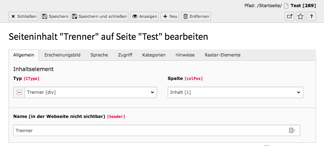Click Speichern und schließen

(100, 16)
